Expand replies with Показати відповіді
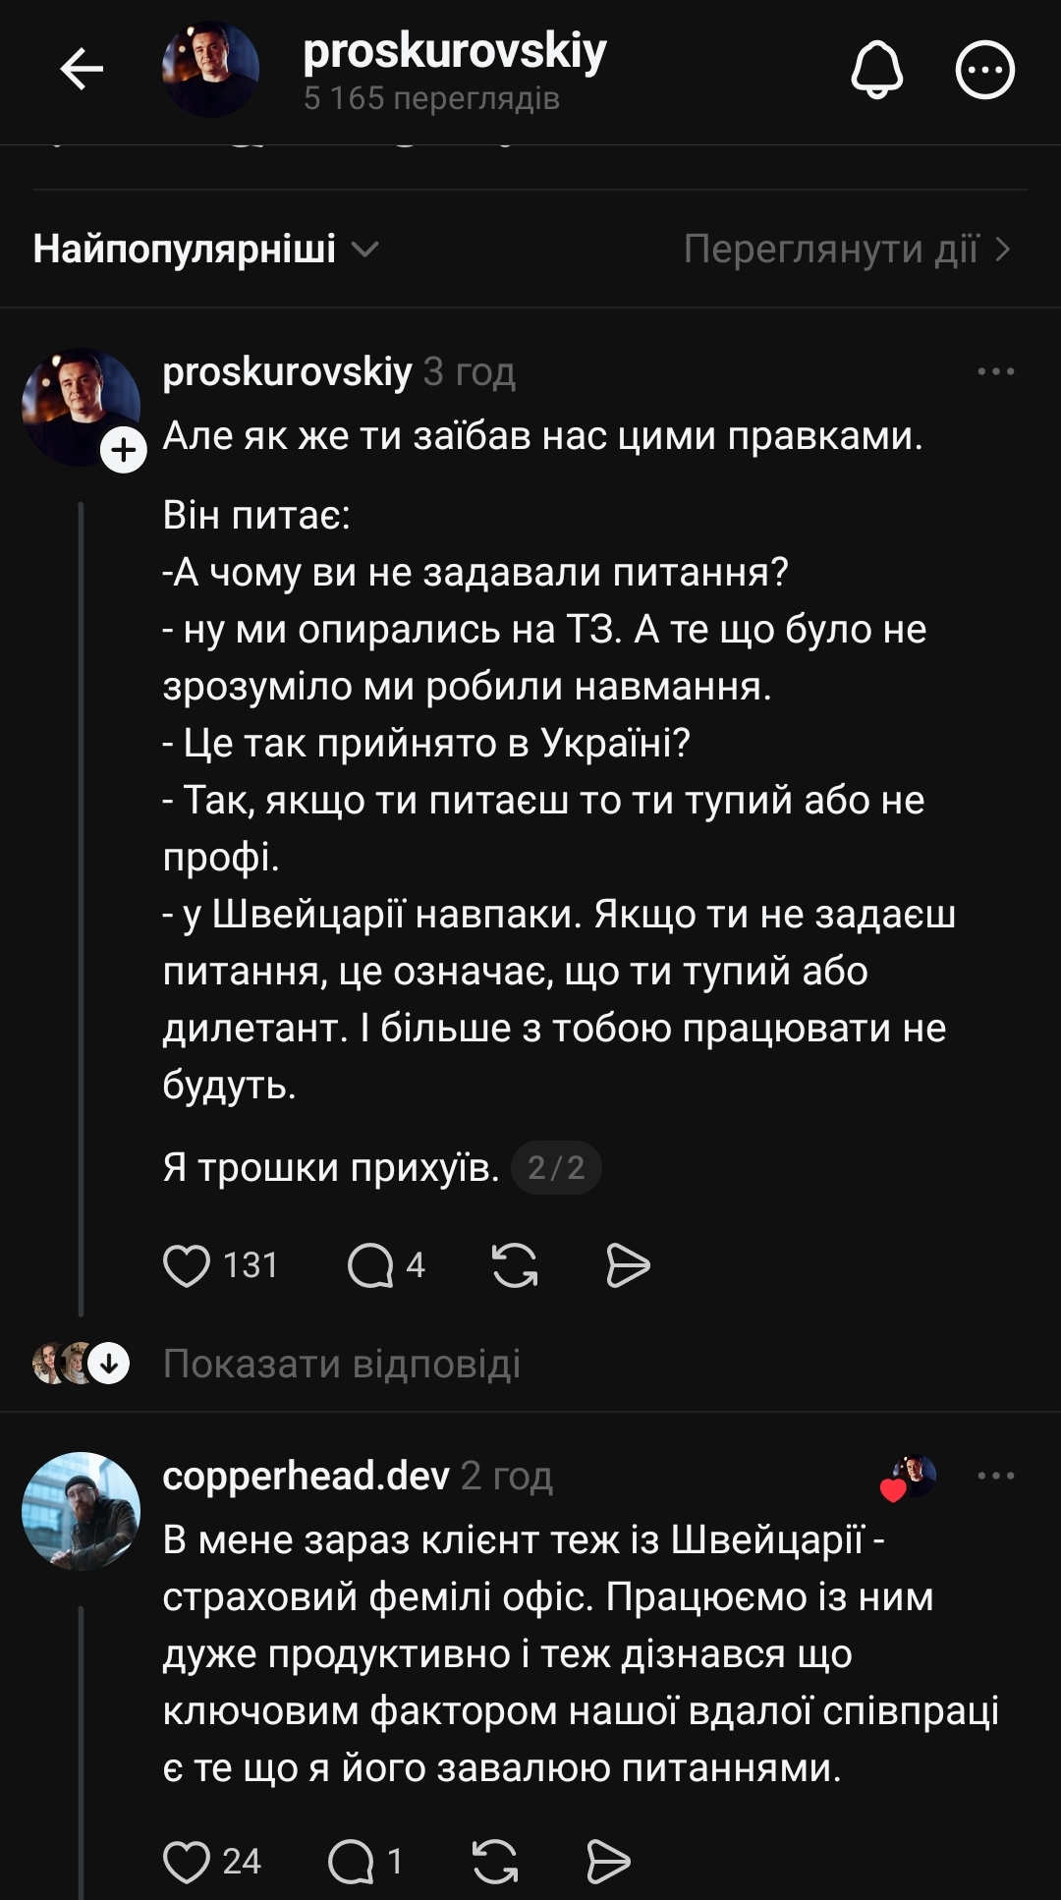This screenshot has height=1900, width=1061. [344, 1365]
